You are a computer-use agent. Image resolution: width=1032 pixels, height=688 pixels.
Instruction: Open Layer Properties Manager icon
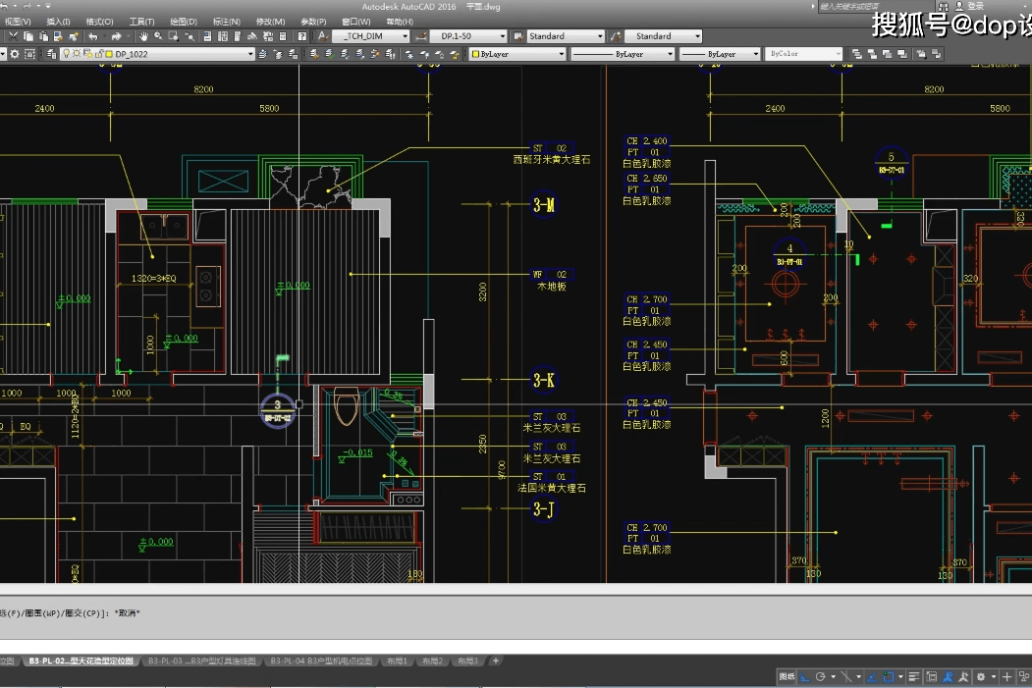[51, 55]
